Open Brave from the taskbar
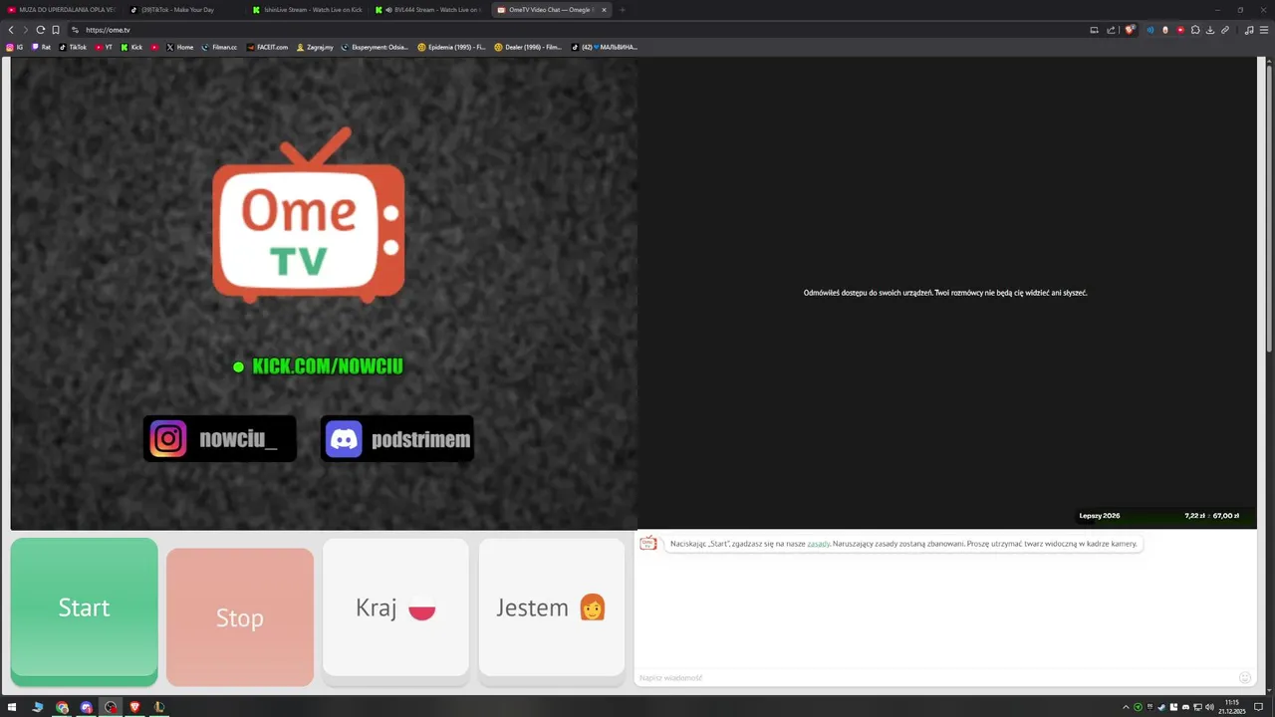This screenshot has height=717, width=1275. click(x=134, y=707)
